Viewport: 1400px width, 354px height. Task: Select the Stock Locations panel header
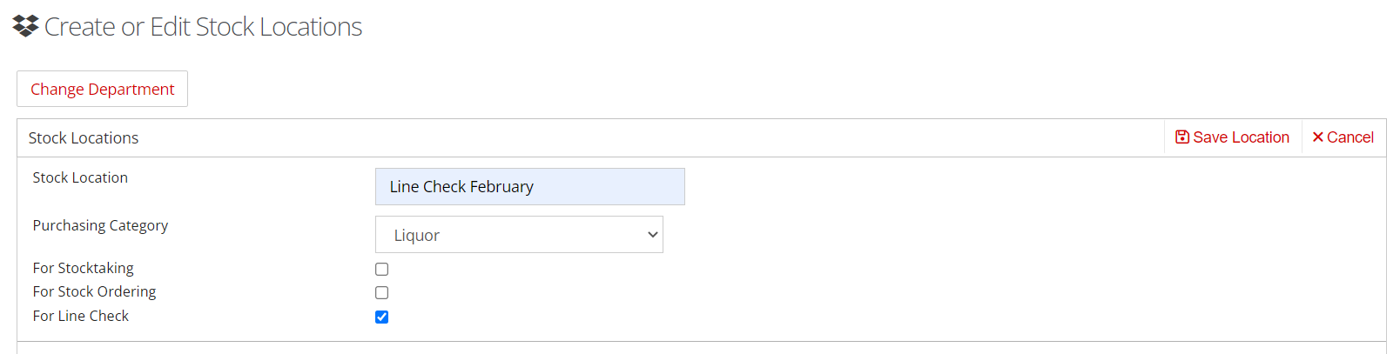click(84, 137)
